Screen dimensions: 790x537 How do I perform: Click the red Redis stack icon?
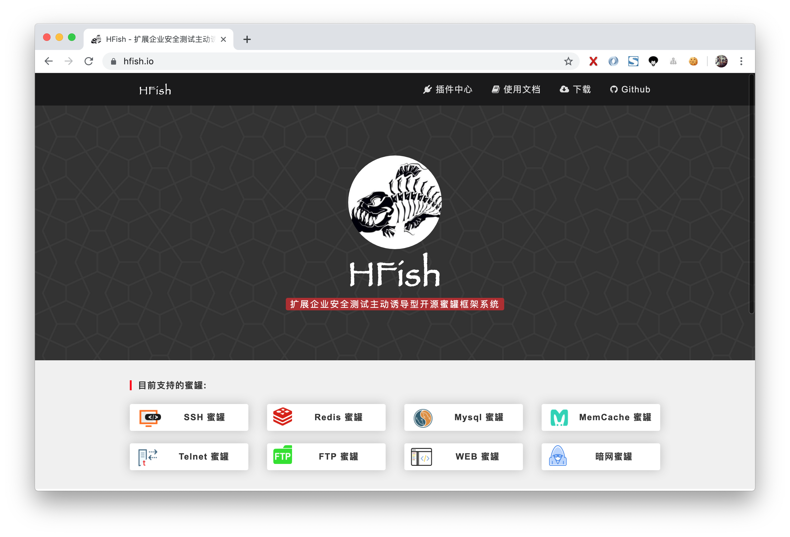(282, 416)
